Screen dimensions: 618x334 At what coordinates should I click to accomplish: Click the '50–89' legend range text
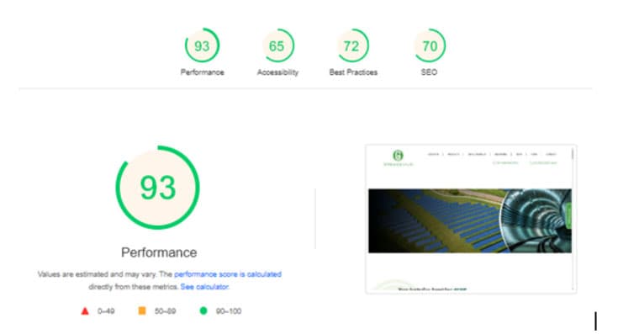tap(165, 311)
